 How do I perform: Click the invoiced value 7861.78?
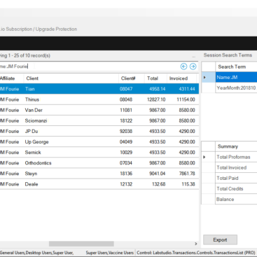pyautogui.click(x=187, y=174)
